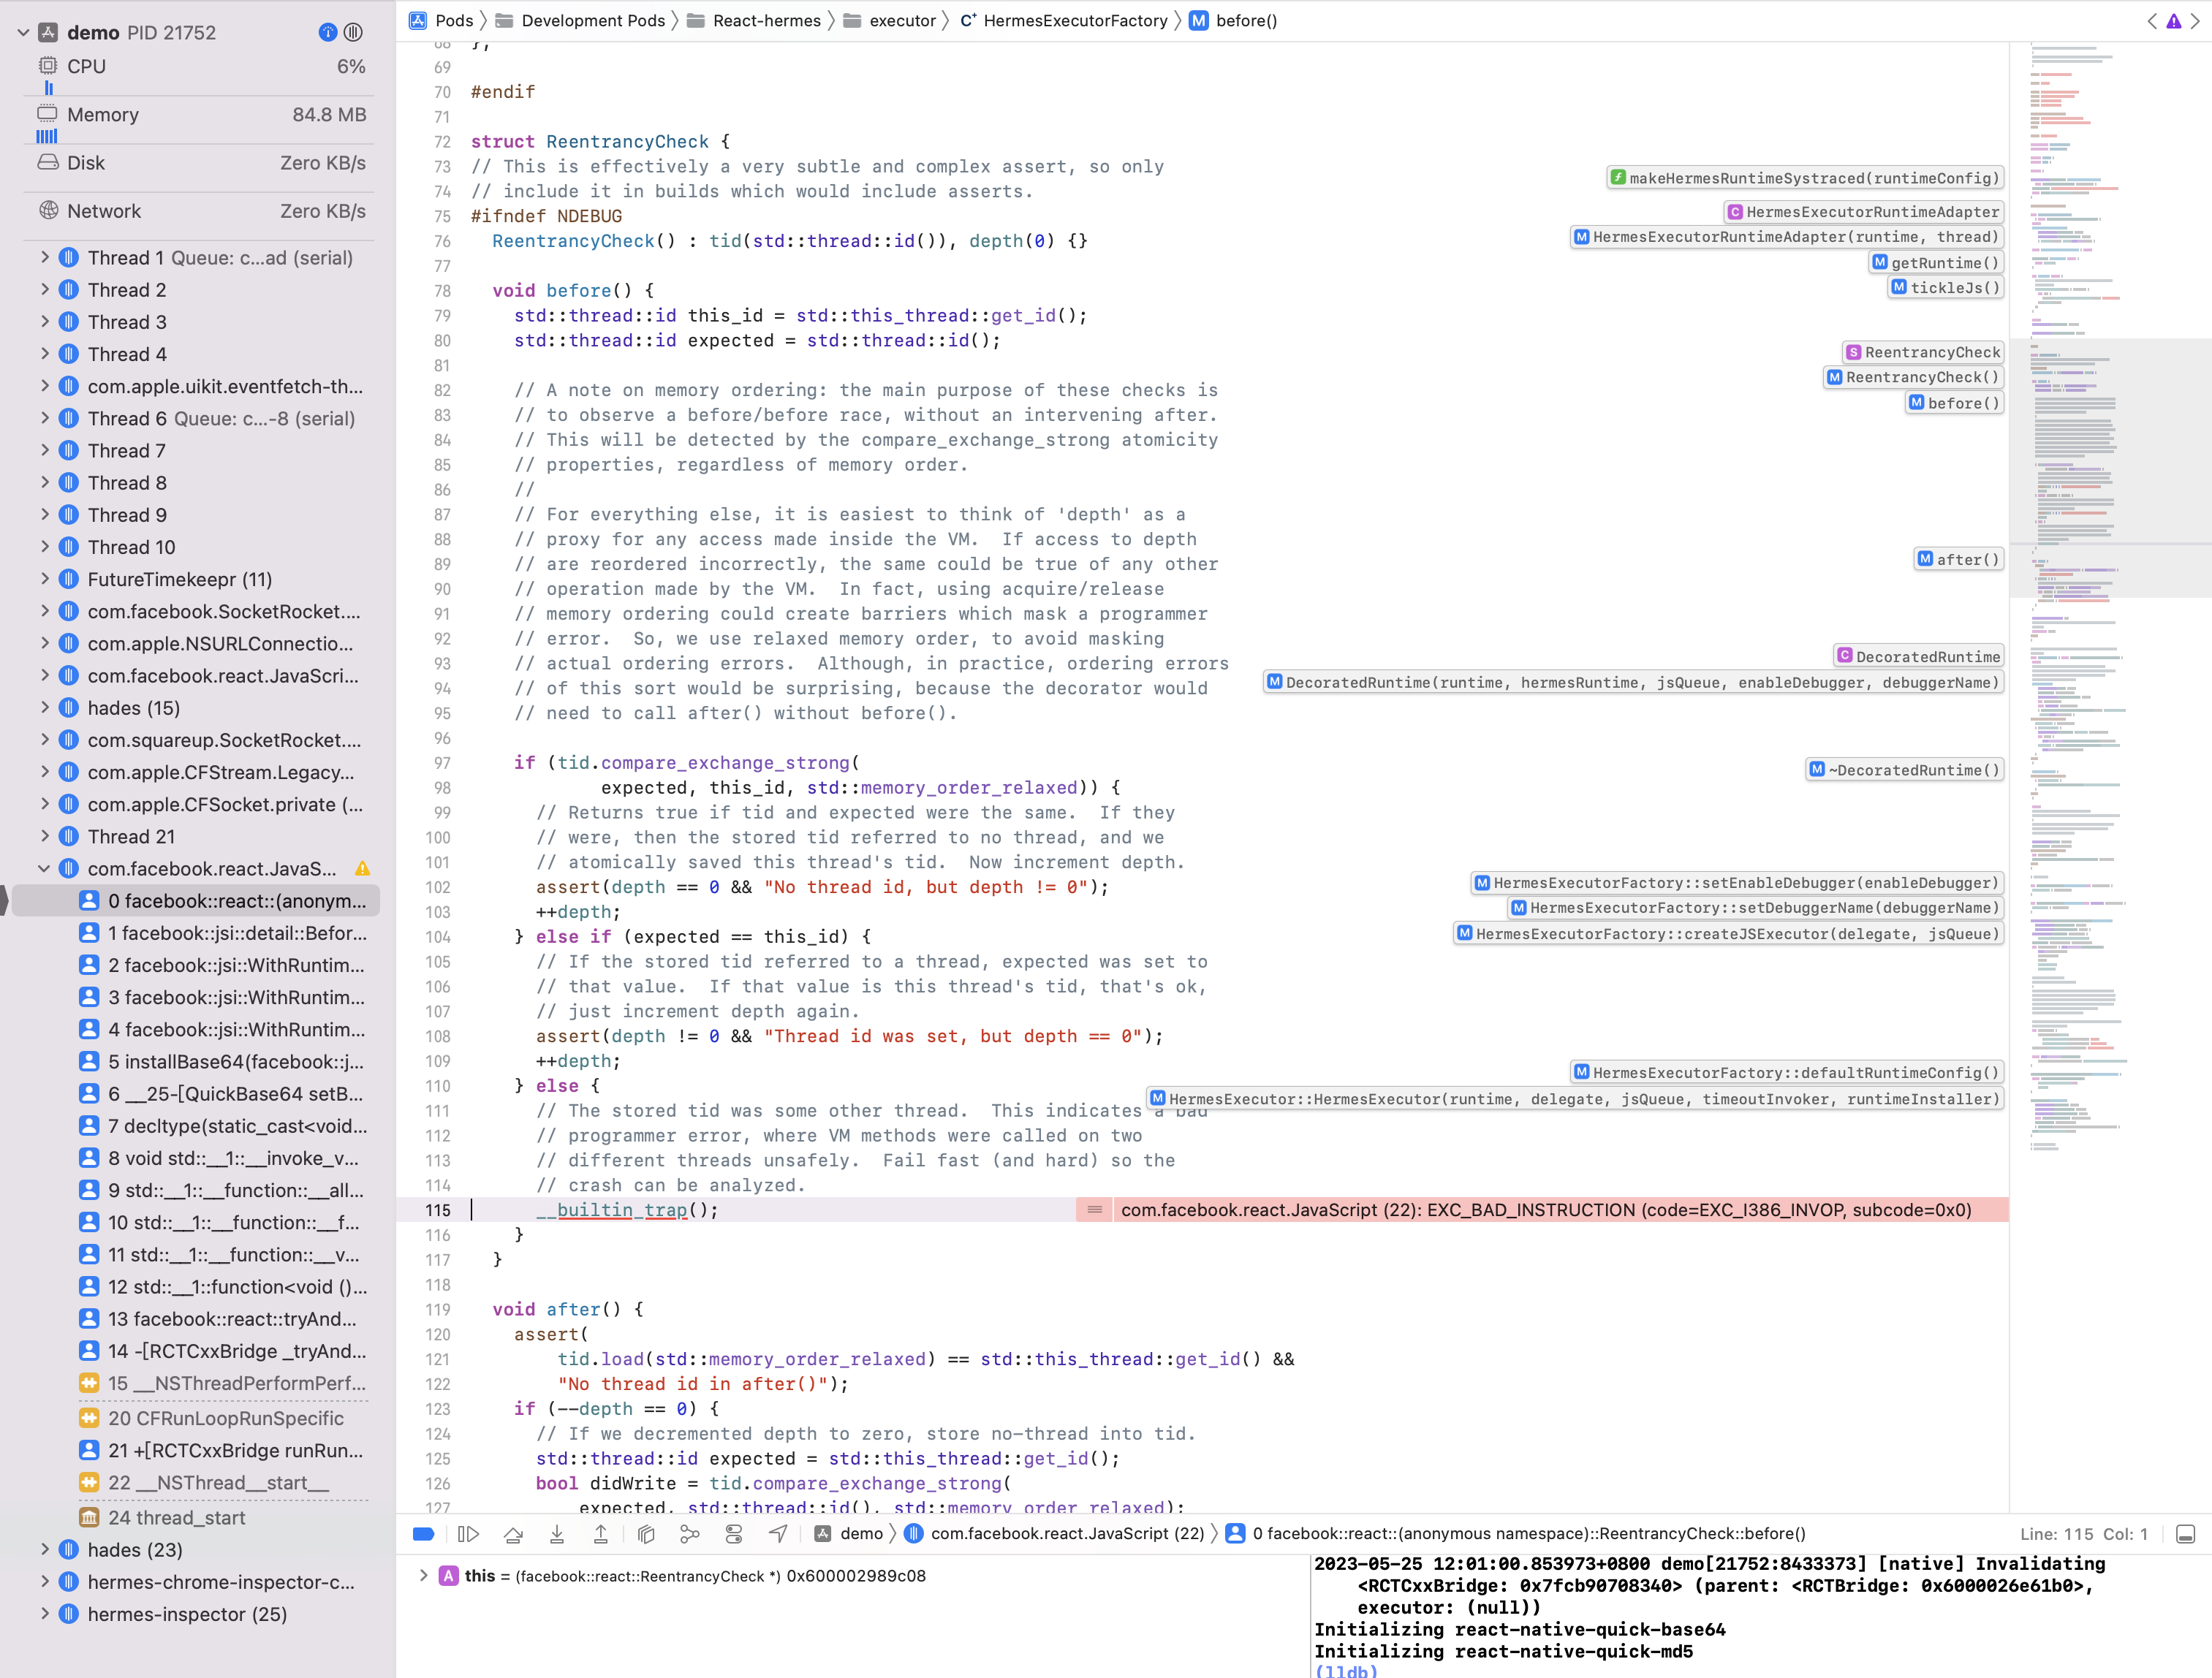Open the Memory Graph Debugger icon
The image size is (2212, 1678).
690,1534
